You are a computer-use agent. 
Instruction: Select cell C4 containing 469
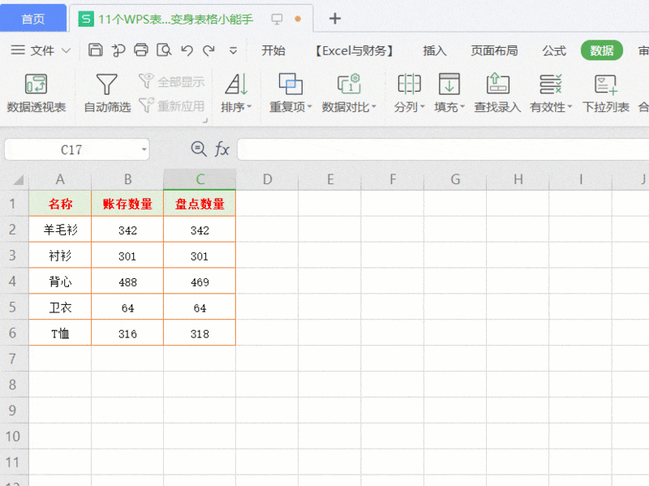(x=200, y=282)
